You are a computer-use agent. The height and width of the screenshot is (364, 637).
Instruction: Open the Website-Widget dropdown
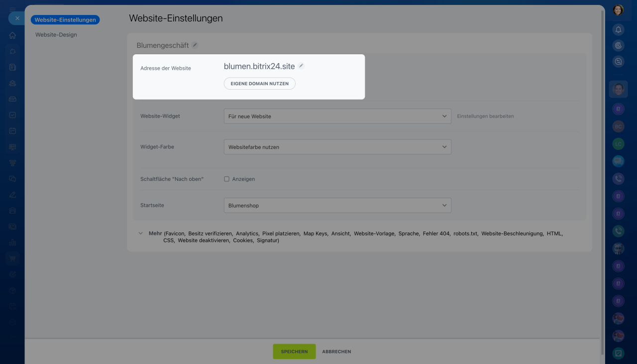[337, 116]
